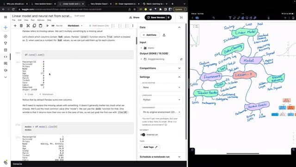
Task: Go back using the notes app back chevron
Action: (x=192, y=18)
